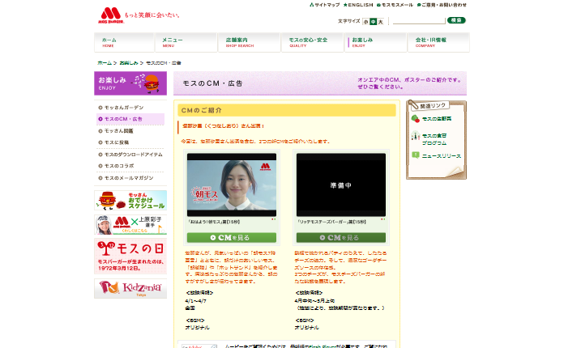564x348 pixels.
Task: Click the モスのCM・広告 page title
Action: click(x=212, y=83)
